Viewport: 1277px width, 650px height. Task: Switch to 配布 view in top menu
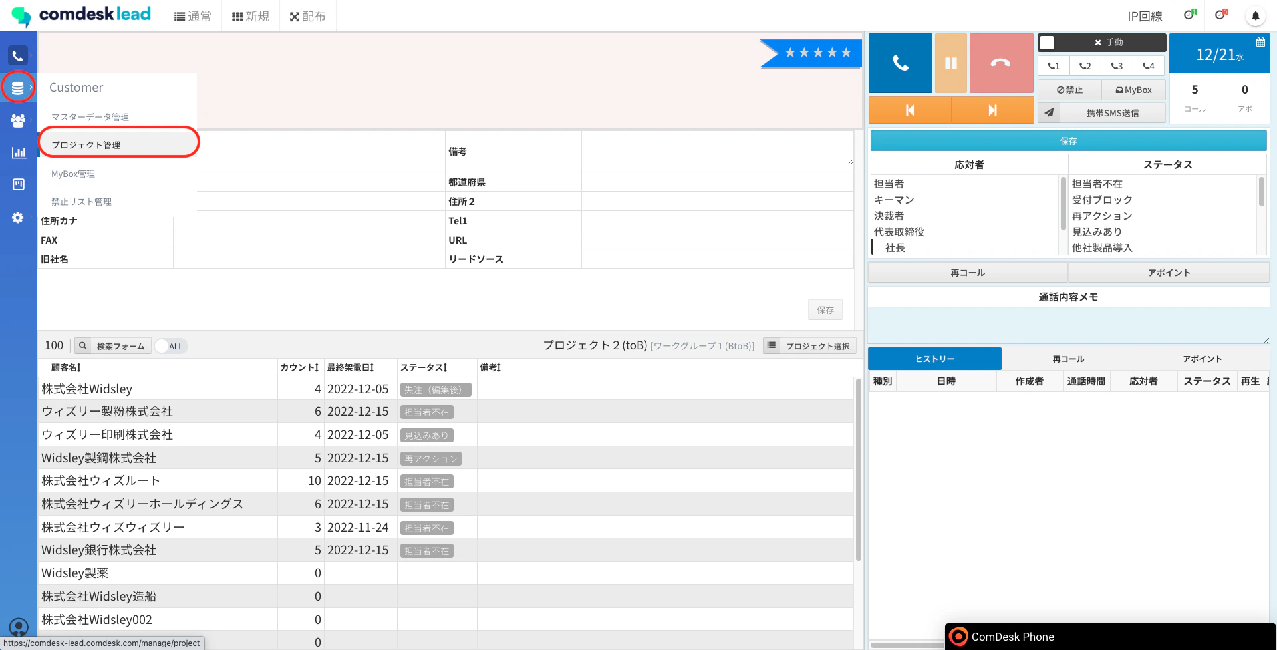[307, 16]
